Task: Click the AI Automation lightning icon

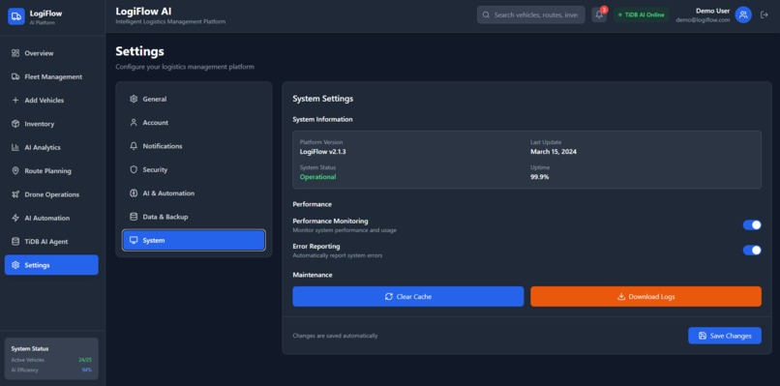Action: coord(15,218)
